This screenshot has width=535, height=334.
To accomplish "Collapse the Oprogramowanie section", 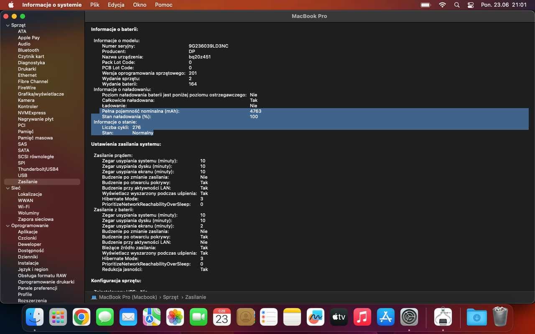I will (7, 225).
